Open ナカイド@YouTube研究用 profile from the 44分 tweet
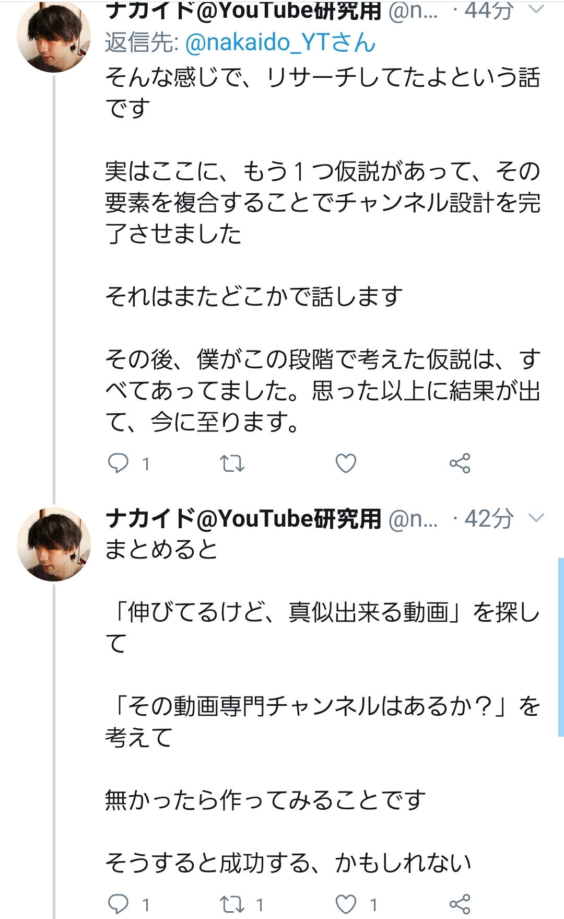Image resolution: width=564 pixels, height=919 pixels. [243, 10]
